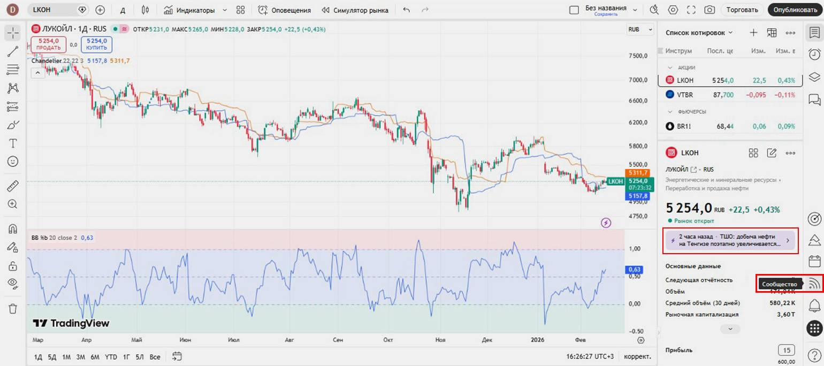This screenshot has width=824, height=366.
Task: Pick the text annotation tool
Action: [x=13, y=143]
